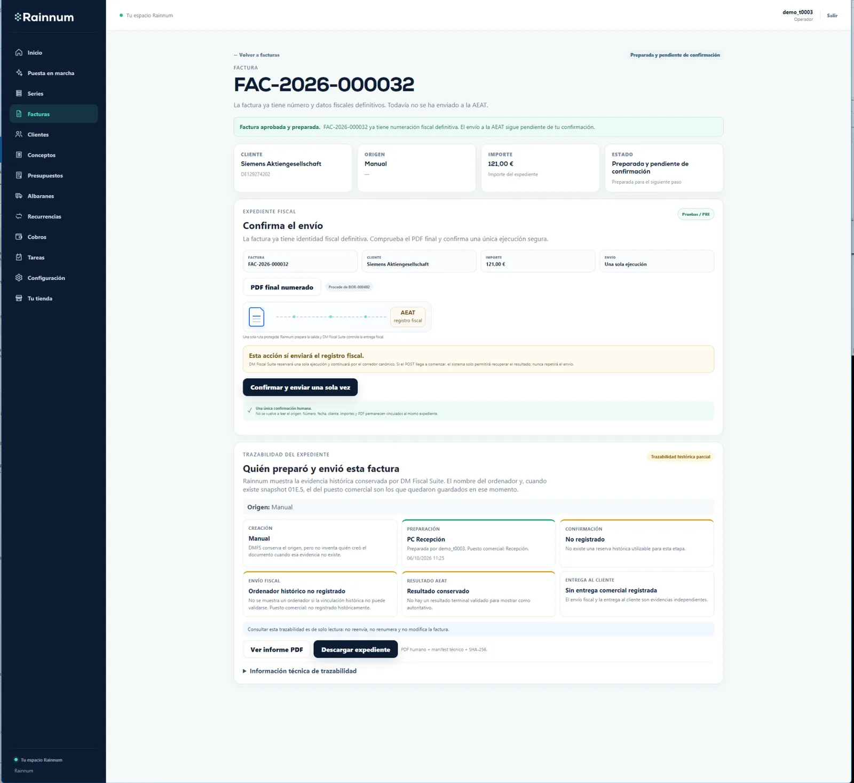This screenshot has height=783, width=854.
Task: Click the Albaranes truck icon
Action: coord(19,196)
